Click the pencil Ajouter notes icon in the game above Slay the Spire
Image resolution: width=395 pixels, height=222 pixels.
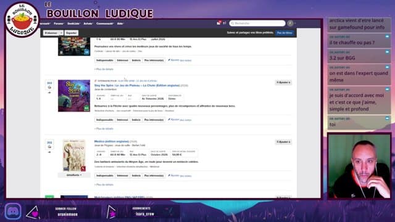point(169,60)
